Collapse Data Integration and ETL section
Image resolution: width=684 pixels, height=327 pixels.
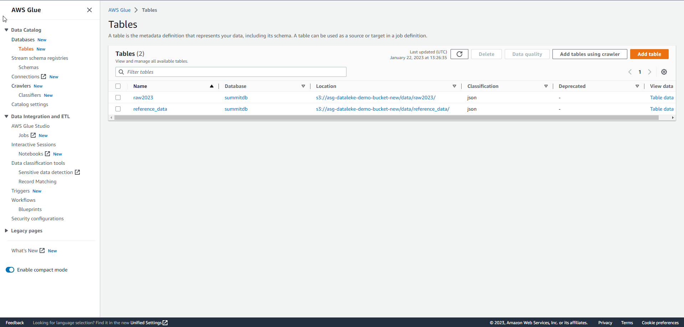6,116
